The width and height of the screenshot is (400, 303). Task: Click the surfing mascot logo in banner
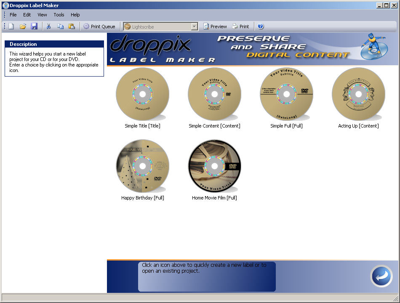tap(374, 46)
